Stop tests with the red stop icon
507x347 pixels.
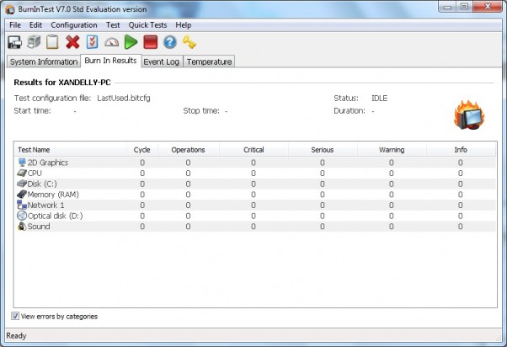tap(150, 42)
